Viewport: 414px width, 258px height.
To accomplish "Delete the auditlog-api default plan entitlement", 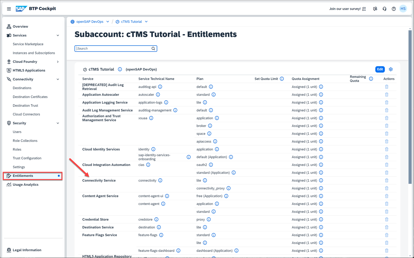I will tap(387, 87).
